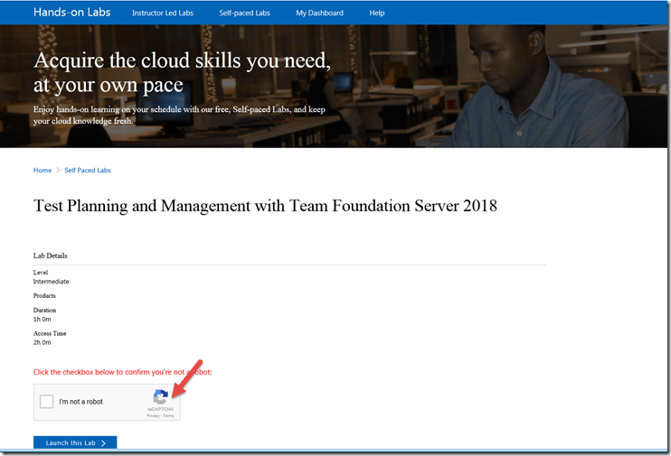671x456 pixels.
Task: Go to Self-paced Labs in navigation bar
Action: [x=244, y=14]
